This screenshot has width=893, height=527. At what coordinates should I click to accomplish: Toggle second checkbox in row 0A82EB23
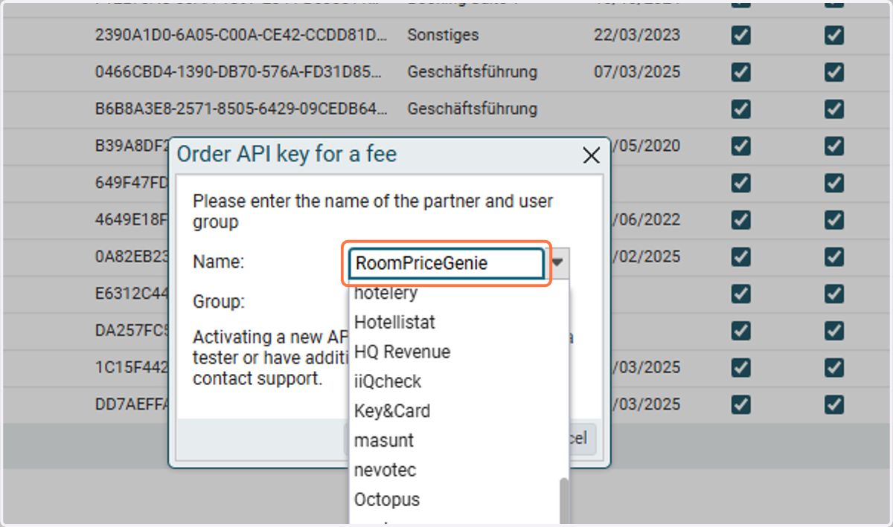click(834, 257)
